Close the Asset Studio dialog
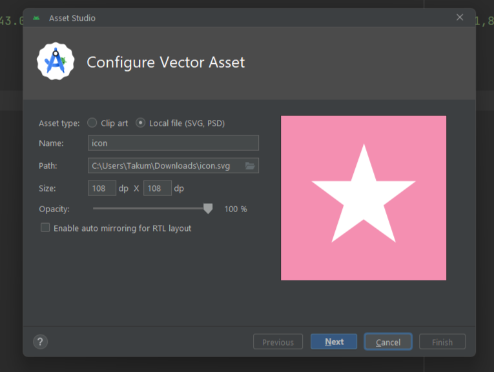Screen dimensions: 494x372 [x=460, y=17]
